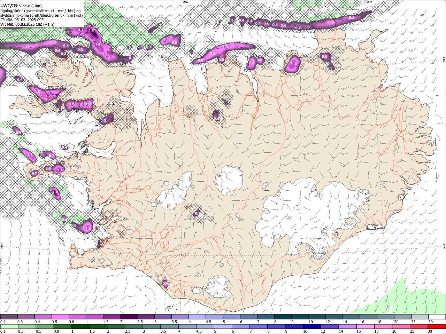Screen dimensions: 446x334
Task: Select the green-row swatch between 2 and 2.5
Action: [116, 326]
